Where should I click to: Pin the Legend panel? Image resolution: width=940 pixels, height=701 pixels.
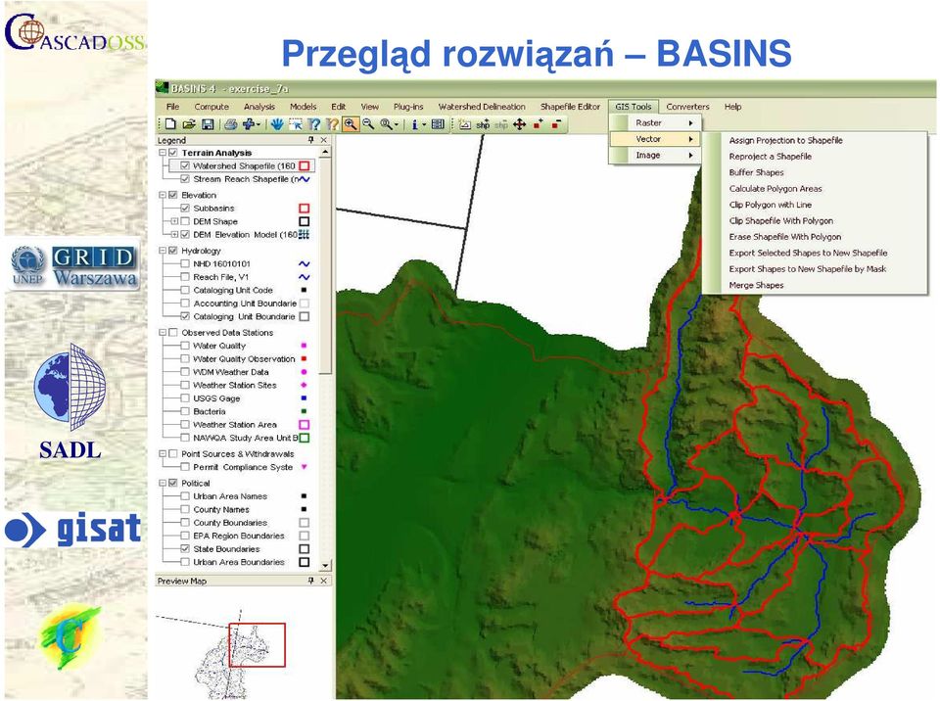310,140
